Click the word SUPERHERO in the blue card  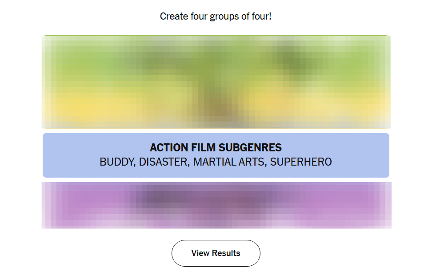tap(301, 162)
